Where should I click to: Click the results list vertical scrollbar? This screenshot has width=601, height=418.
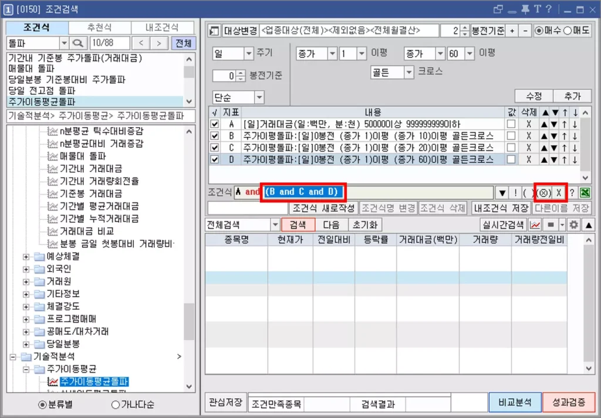589,304
